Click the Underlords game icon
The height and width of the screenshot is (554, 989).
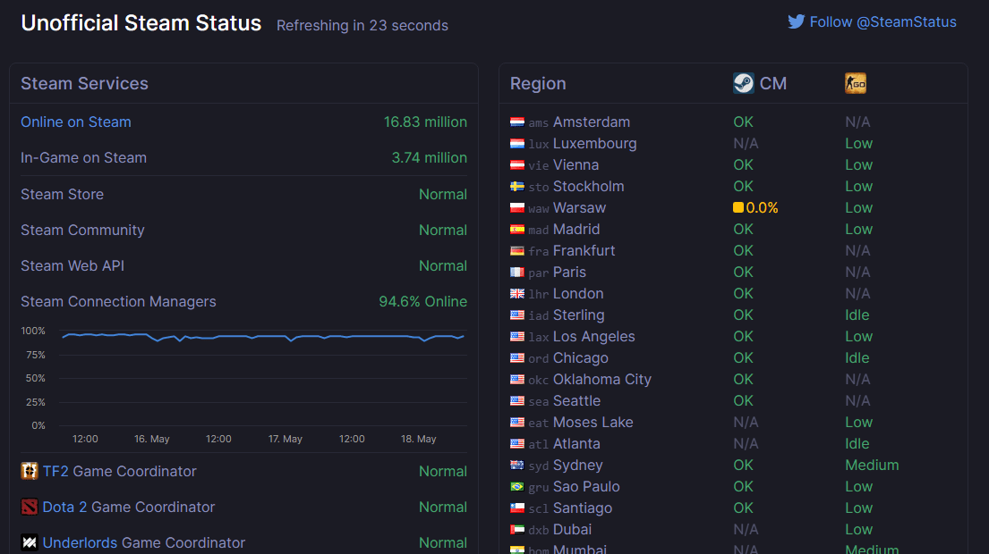29,542
